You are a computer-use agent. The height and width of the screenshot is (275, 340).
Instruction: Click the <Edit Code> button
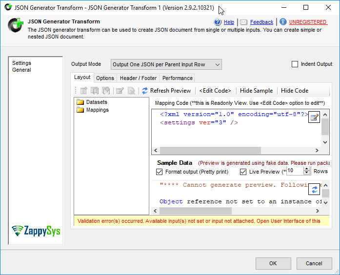pyautogui.click(x=215, y=91)
